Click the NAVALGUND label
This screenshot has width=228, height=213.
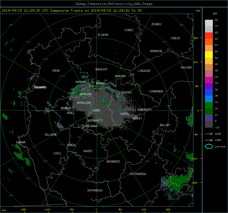(x=84, y=103)
